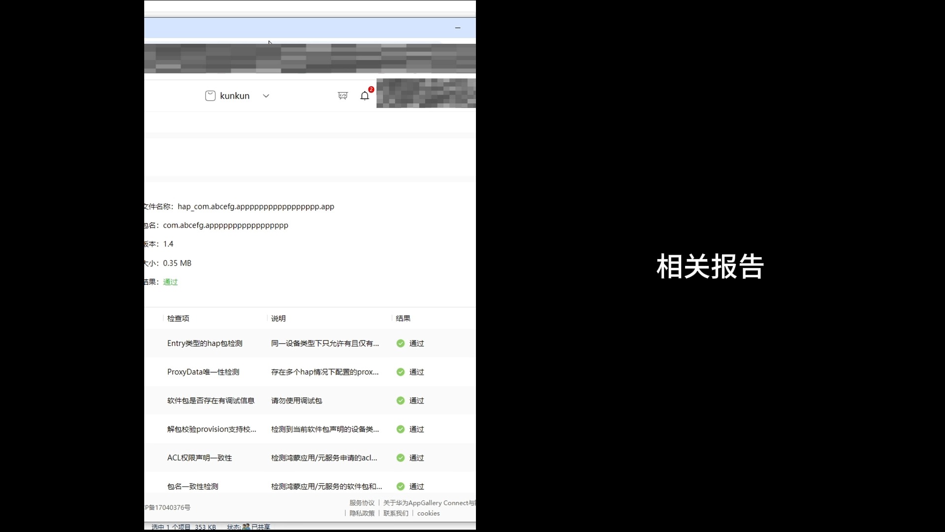Image resolution: width=945 pixels, height=532 pixels.
Task: Select the 解包校验provision支持校... row
Action: pyautogui.click(x=212, y=429)
